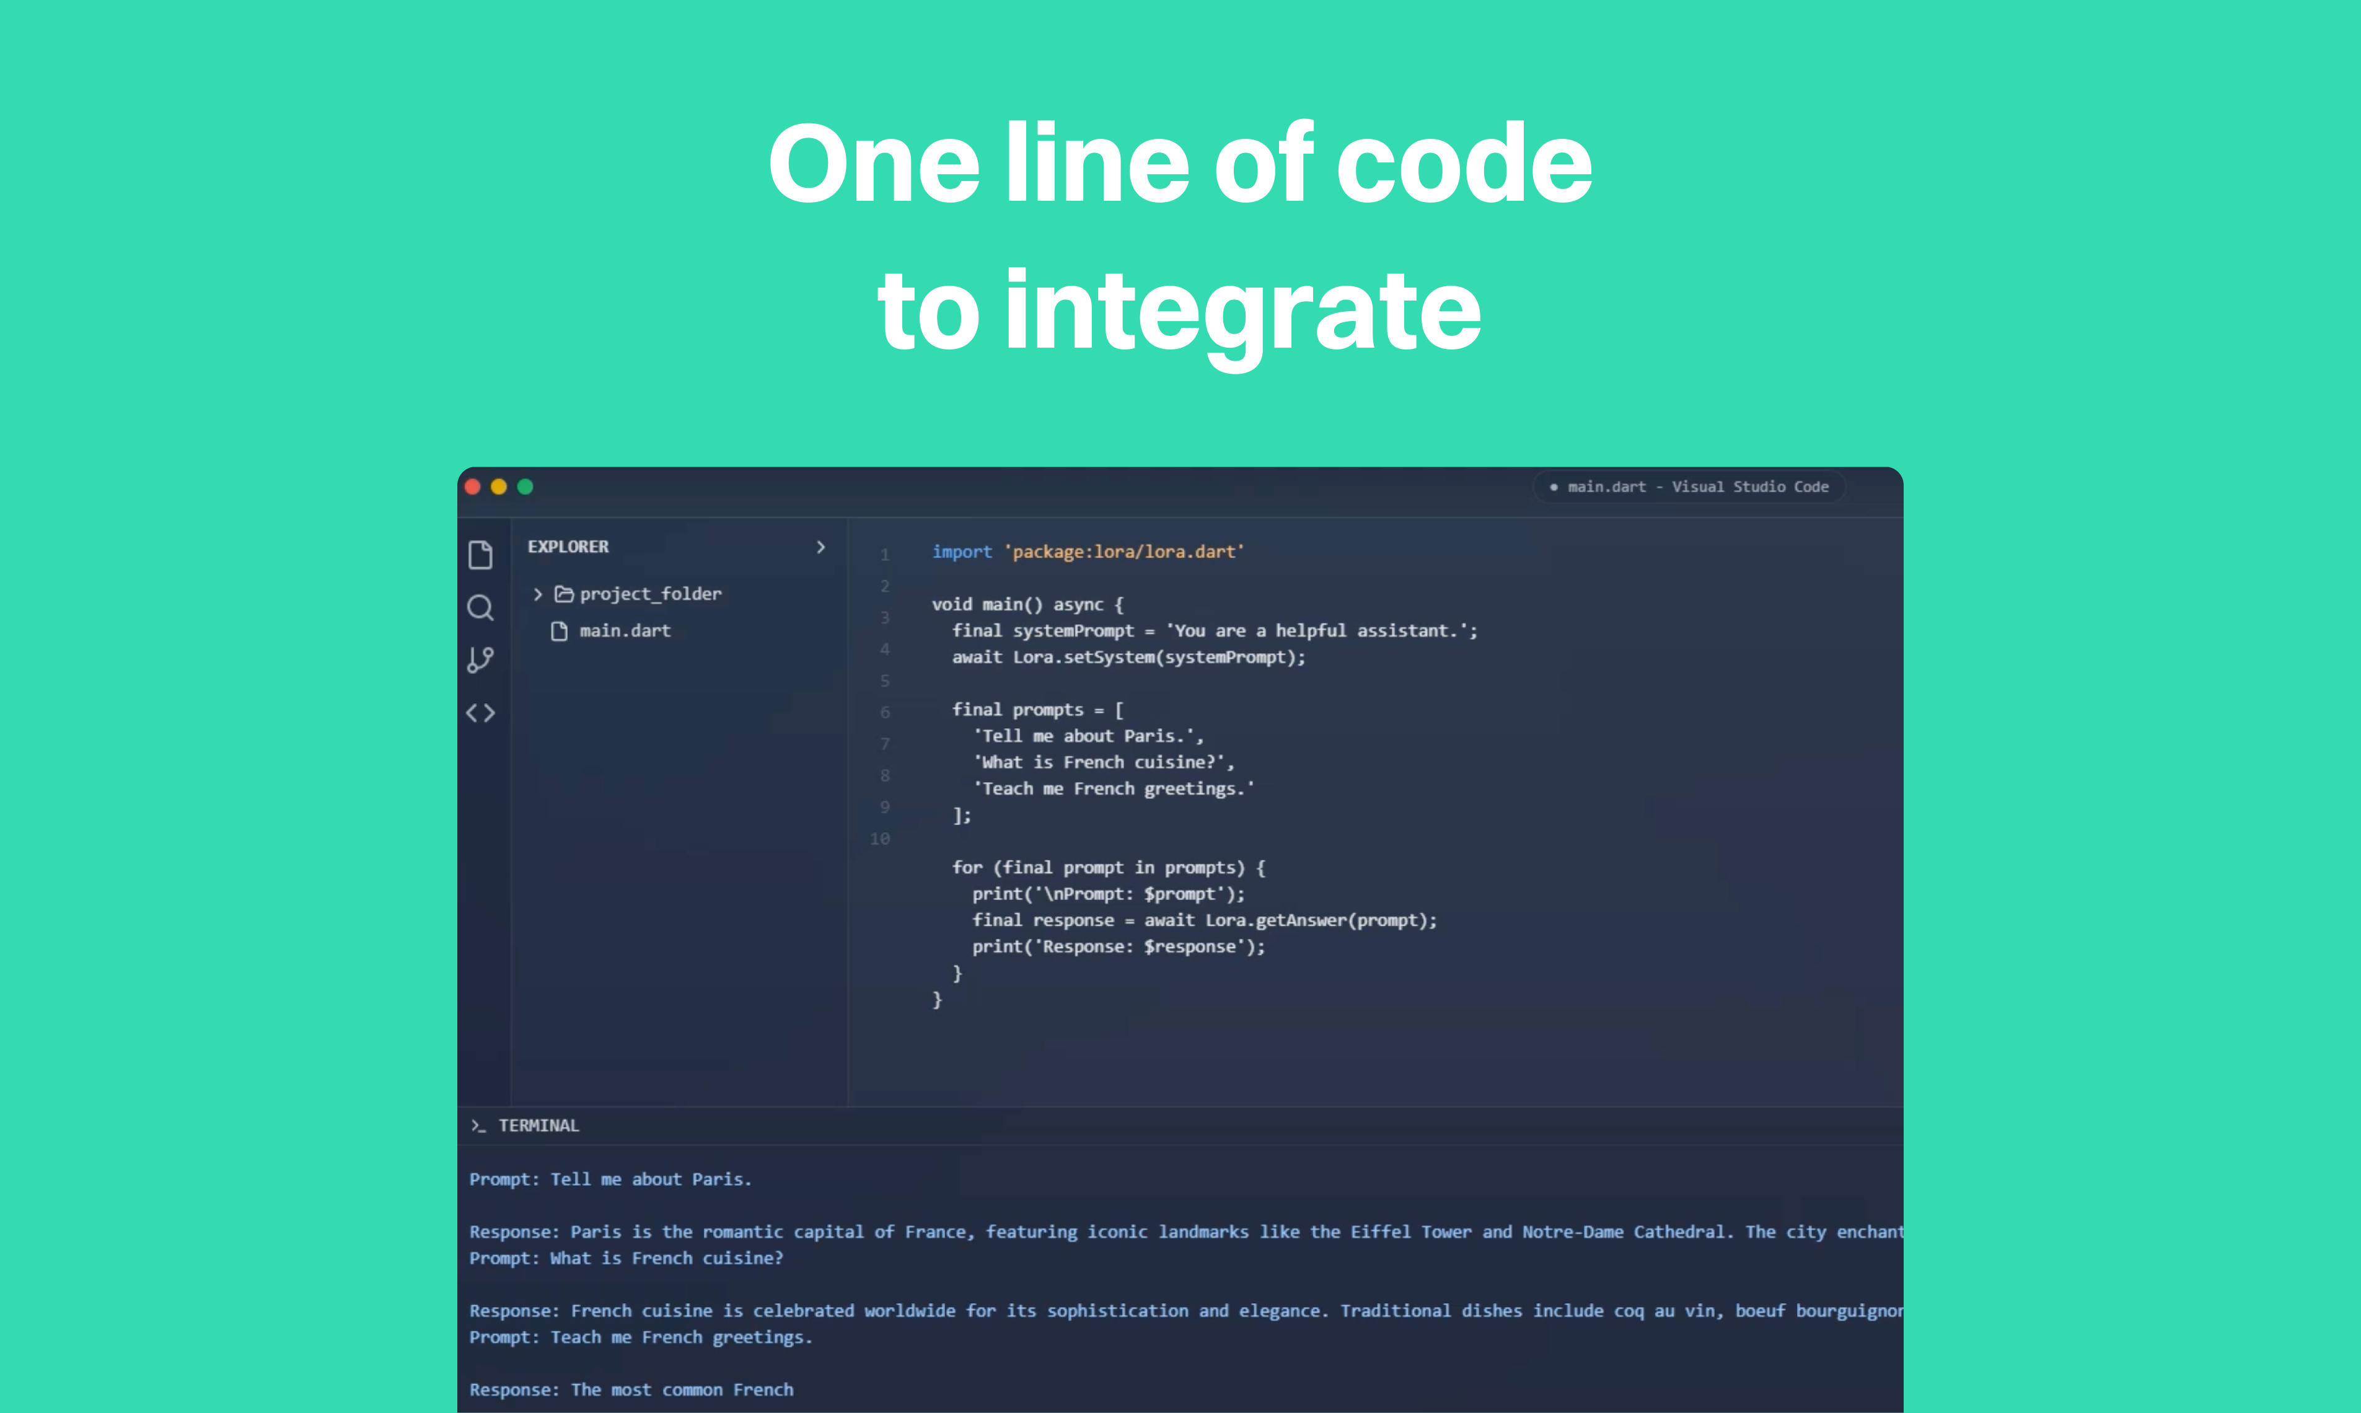Click the unsaved dot in the title tab
This screenshot has width=2361, height=1413.
(x=1554, y=486)
